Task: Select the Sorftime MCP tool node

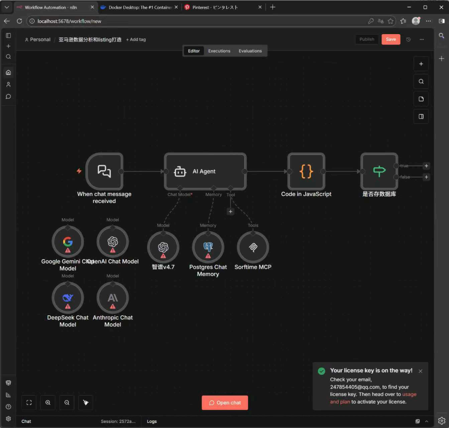Action: coord(253,247)
